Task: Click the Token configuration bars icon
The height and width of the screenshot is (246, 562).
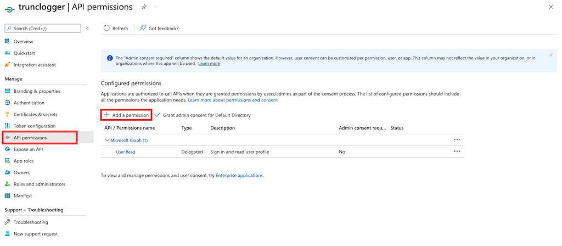Action: coord(7,126)
